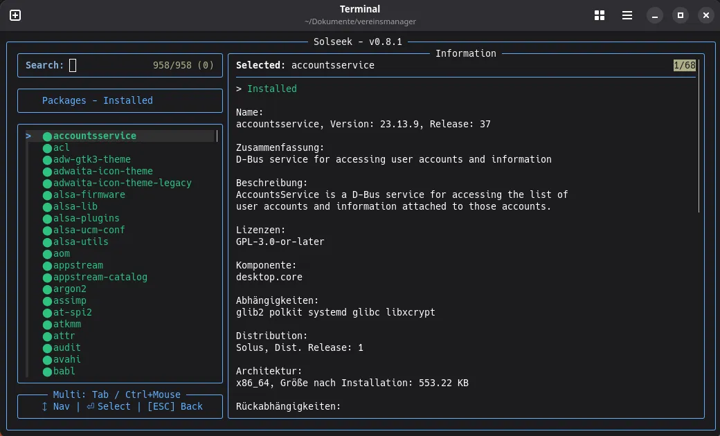Choose appstream-catalog from package list
The image size is (720, 436).
click(100, 277)
